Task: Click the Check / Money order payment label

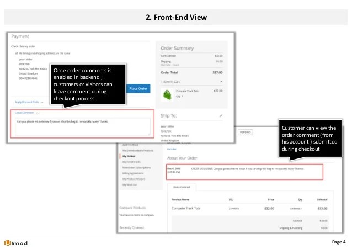Action: (23, 46)
